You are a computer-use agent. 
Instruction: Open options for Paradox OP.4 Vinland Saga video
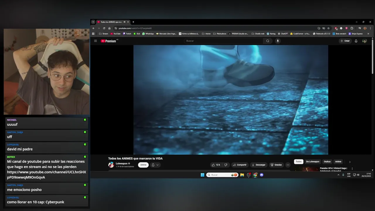(352, 169)
